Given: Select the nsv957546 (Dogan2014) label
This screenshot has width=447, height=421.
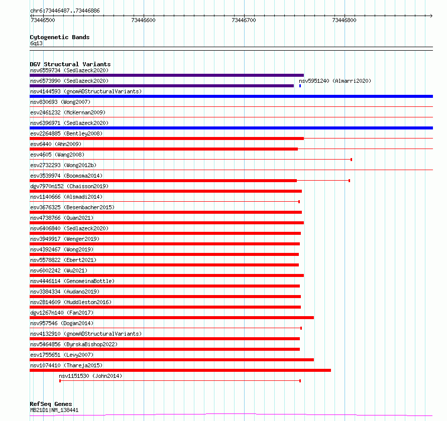Looking at the screenshot, I should click(x=62, y=323).
